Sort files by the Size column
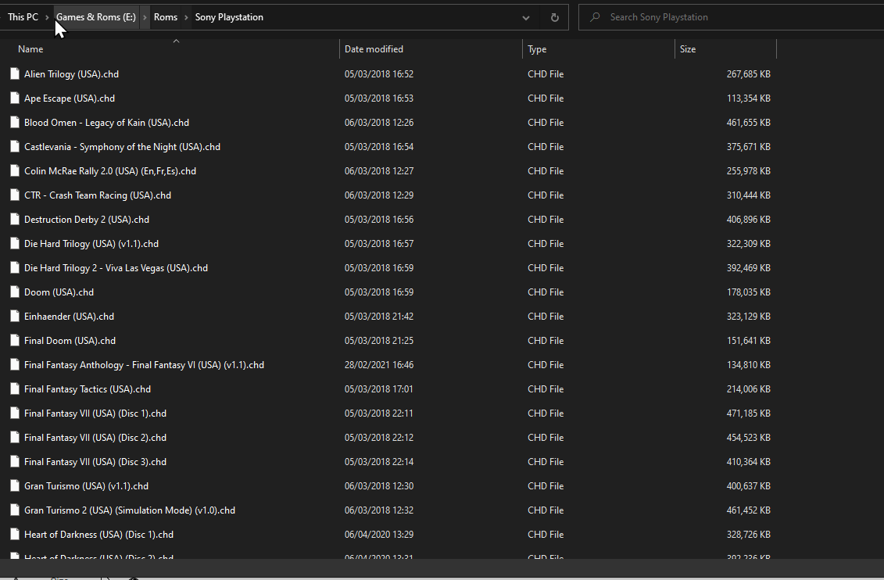Image resolution: width=884 pixels, height=580 pixels. 688,49
